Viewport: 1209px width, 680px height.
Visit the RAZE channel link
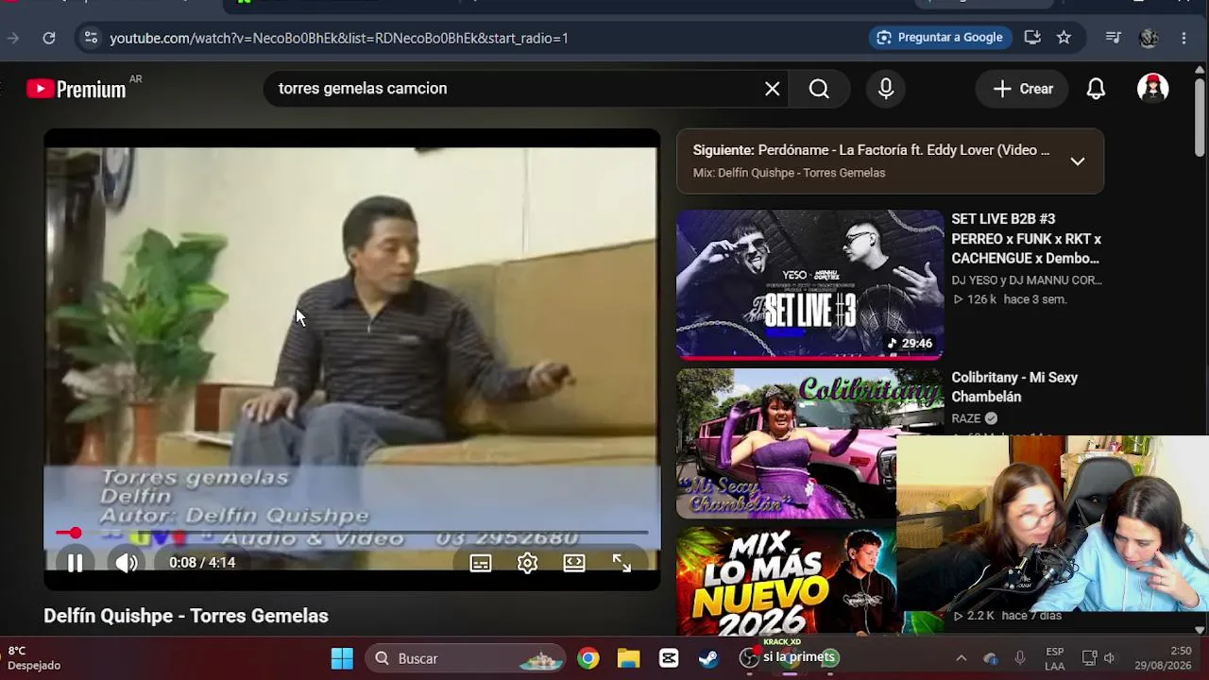[966, 418]
